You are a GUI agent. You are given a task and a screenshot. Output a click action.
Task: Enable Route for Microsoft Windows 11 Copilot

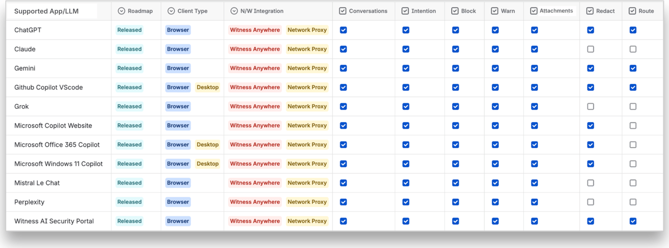pyautogui.click(x=633, y=164)
